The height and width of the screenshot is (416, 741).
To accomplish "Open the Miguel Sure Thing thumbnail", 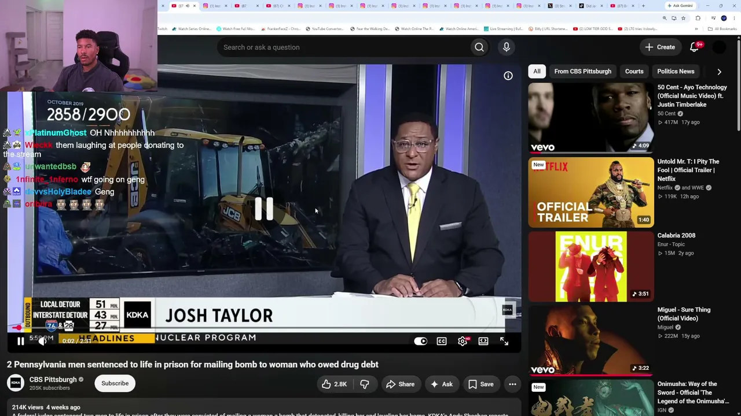I will [591, 341].
